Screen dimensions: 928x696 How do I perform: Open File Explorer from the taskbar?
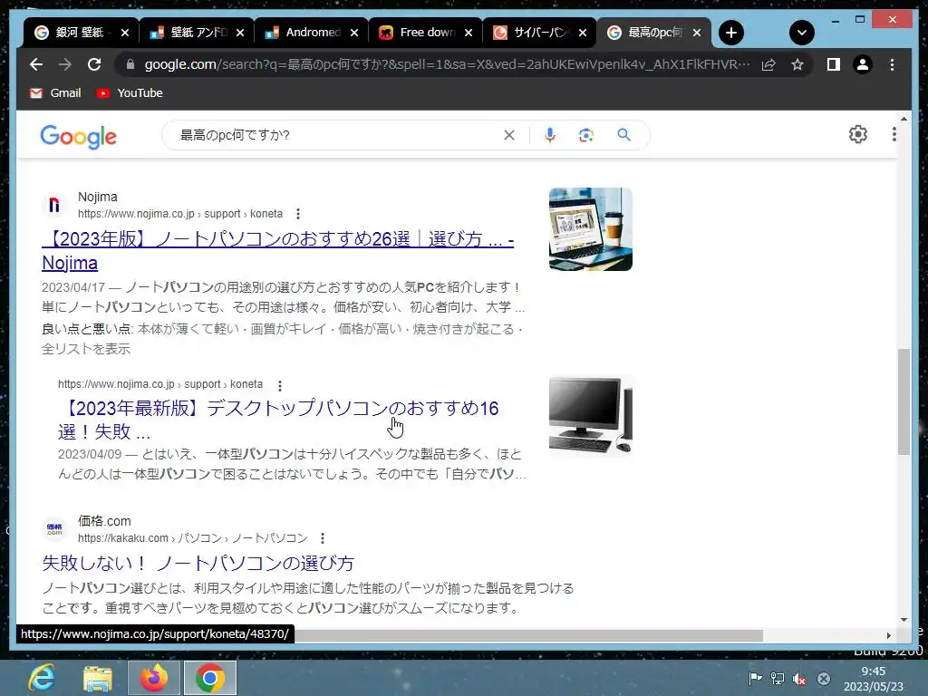(x=98, y=678)
